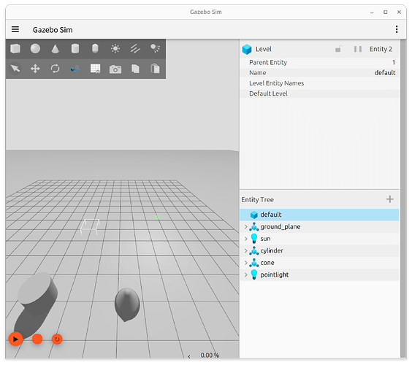Expand the pointlight entity

point(246,274)
